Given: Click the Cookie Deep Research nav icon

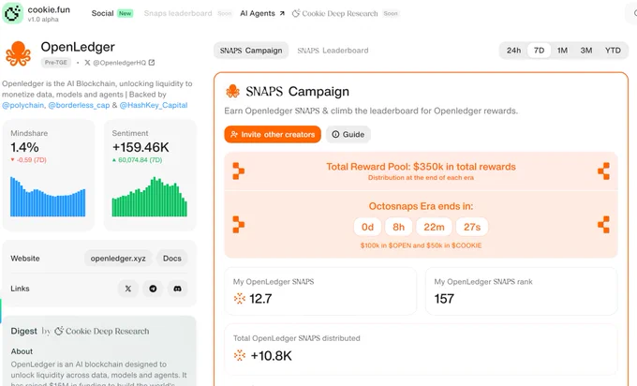Looking at the screenshot, I should (x=296, y=13).
